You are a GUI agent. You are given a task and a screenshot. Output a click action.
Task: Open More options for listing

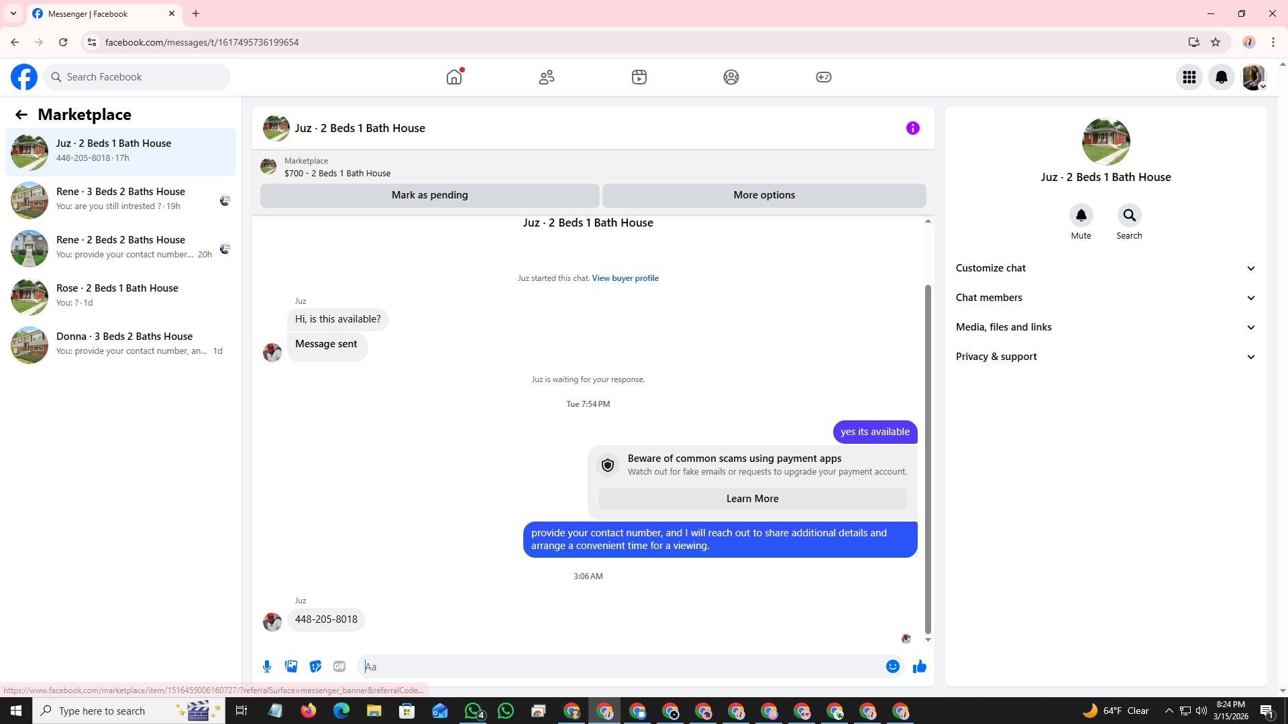[x=764, y=195]
